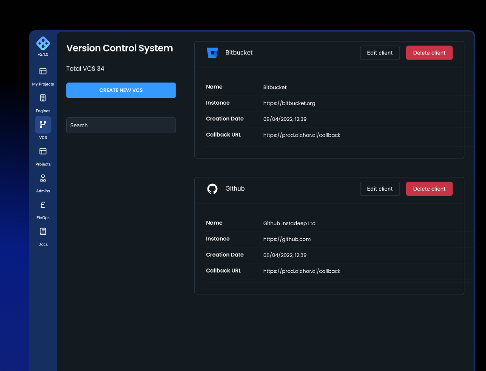486x371 pixels.
Task: Click the Github logo icon
Action: [212, 188]
